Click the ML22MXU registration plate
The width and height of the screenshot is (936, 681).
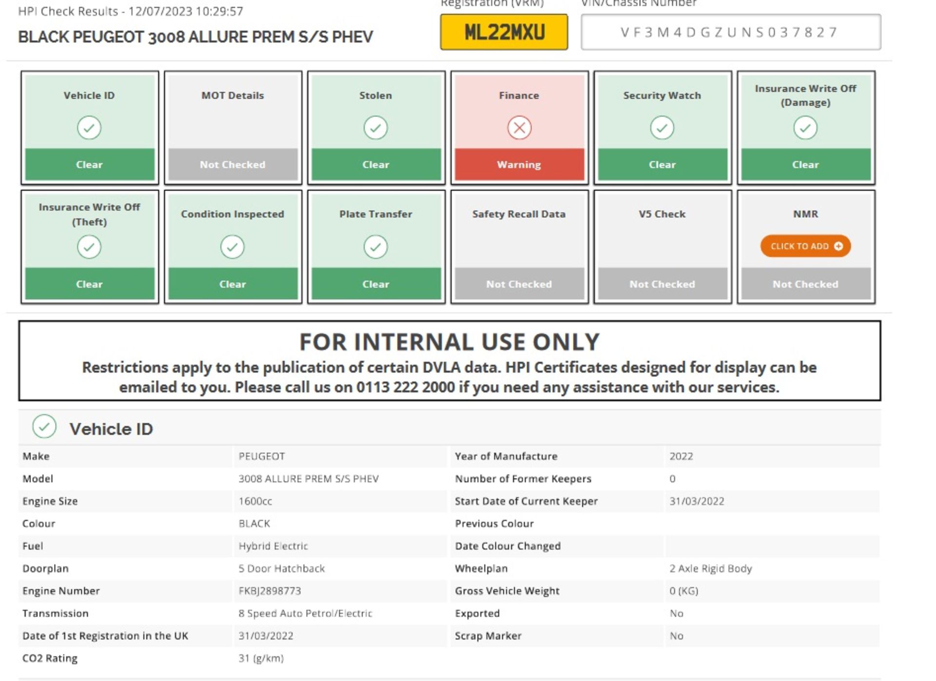click(504, 32)
